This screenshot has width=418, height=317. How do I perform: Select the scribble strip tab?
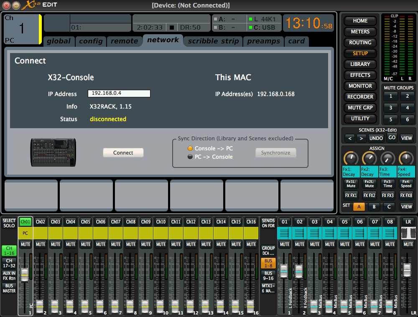(x=213, y=41)
